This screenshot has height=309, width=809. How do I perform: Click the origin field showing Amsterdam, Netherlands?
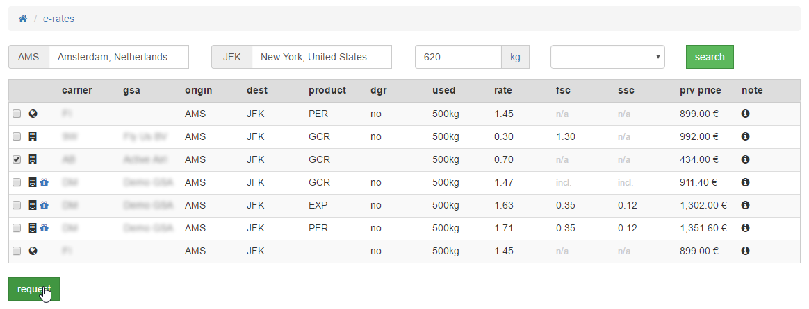pos(119,57)
